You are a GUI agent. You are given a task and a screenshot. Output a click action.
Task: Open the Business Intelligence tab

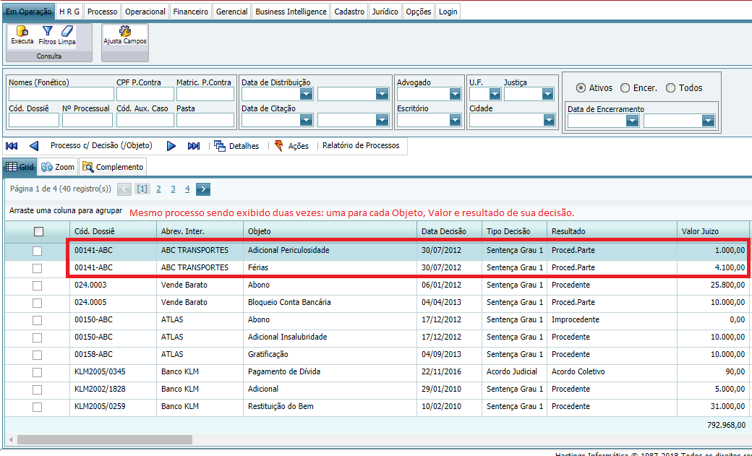(291, 12)
